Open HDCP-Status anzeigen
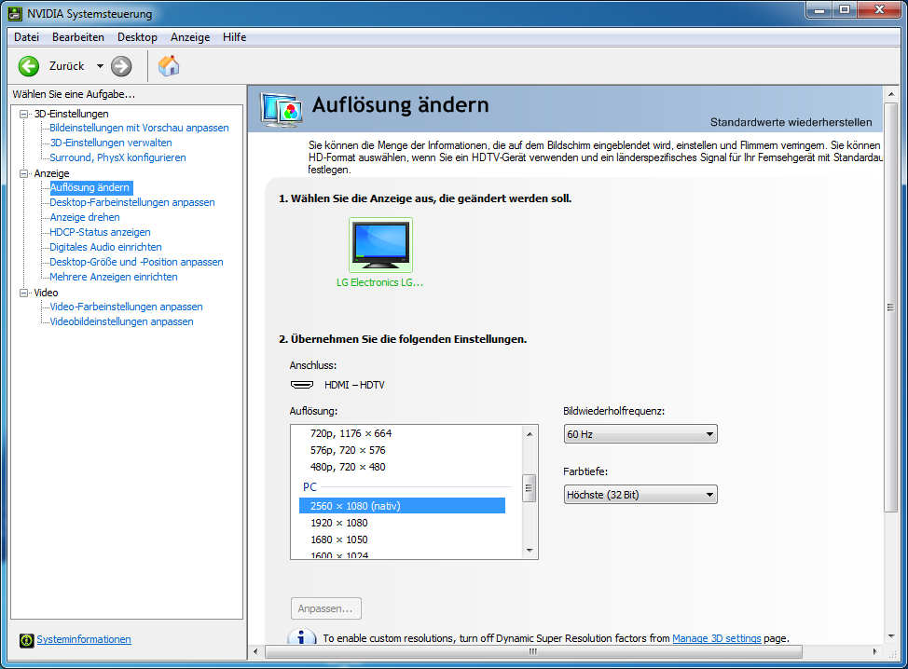The width and height of the screenshot is (908, 669). pos(100,232)
